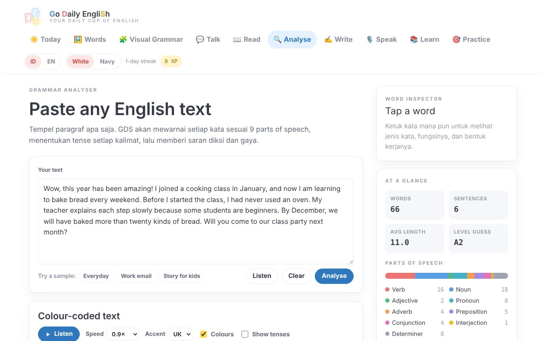
Task: Click the Sentences count card
Action: [478, 205]
